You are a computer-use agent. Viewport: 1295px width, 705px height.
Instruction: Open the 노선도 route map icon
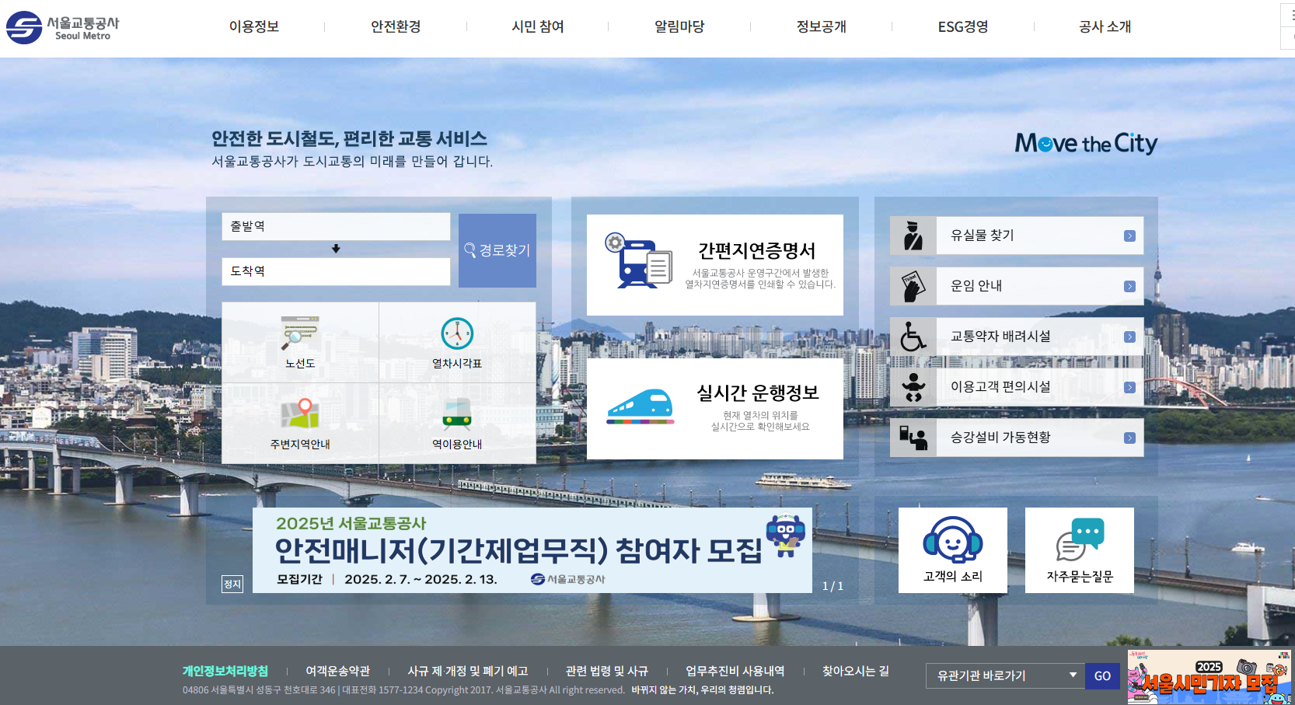(300, 334)
